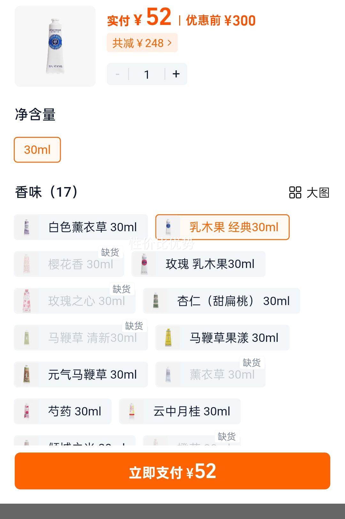This screenshot has height=519, width=345.
Task: Tap the out-of-stock 玫瑰之心 30ml option
Action: pyautogui.click(x=75, y=301)
